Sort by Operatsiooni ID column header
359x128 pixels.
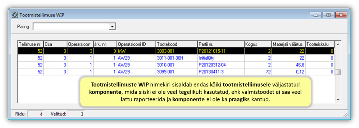136,44
